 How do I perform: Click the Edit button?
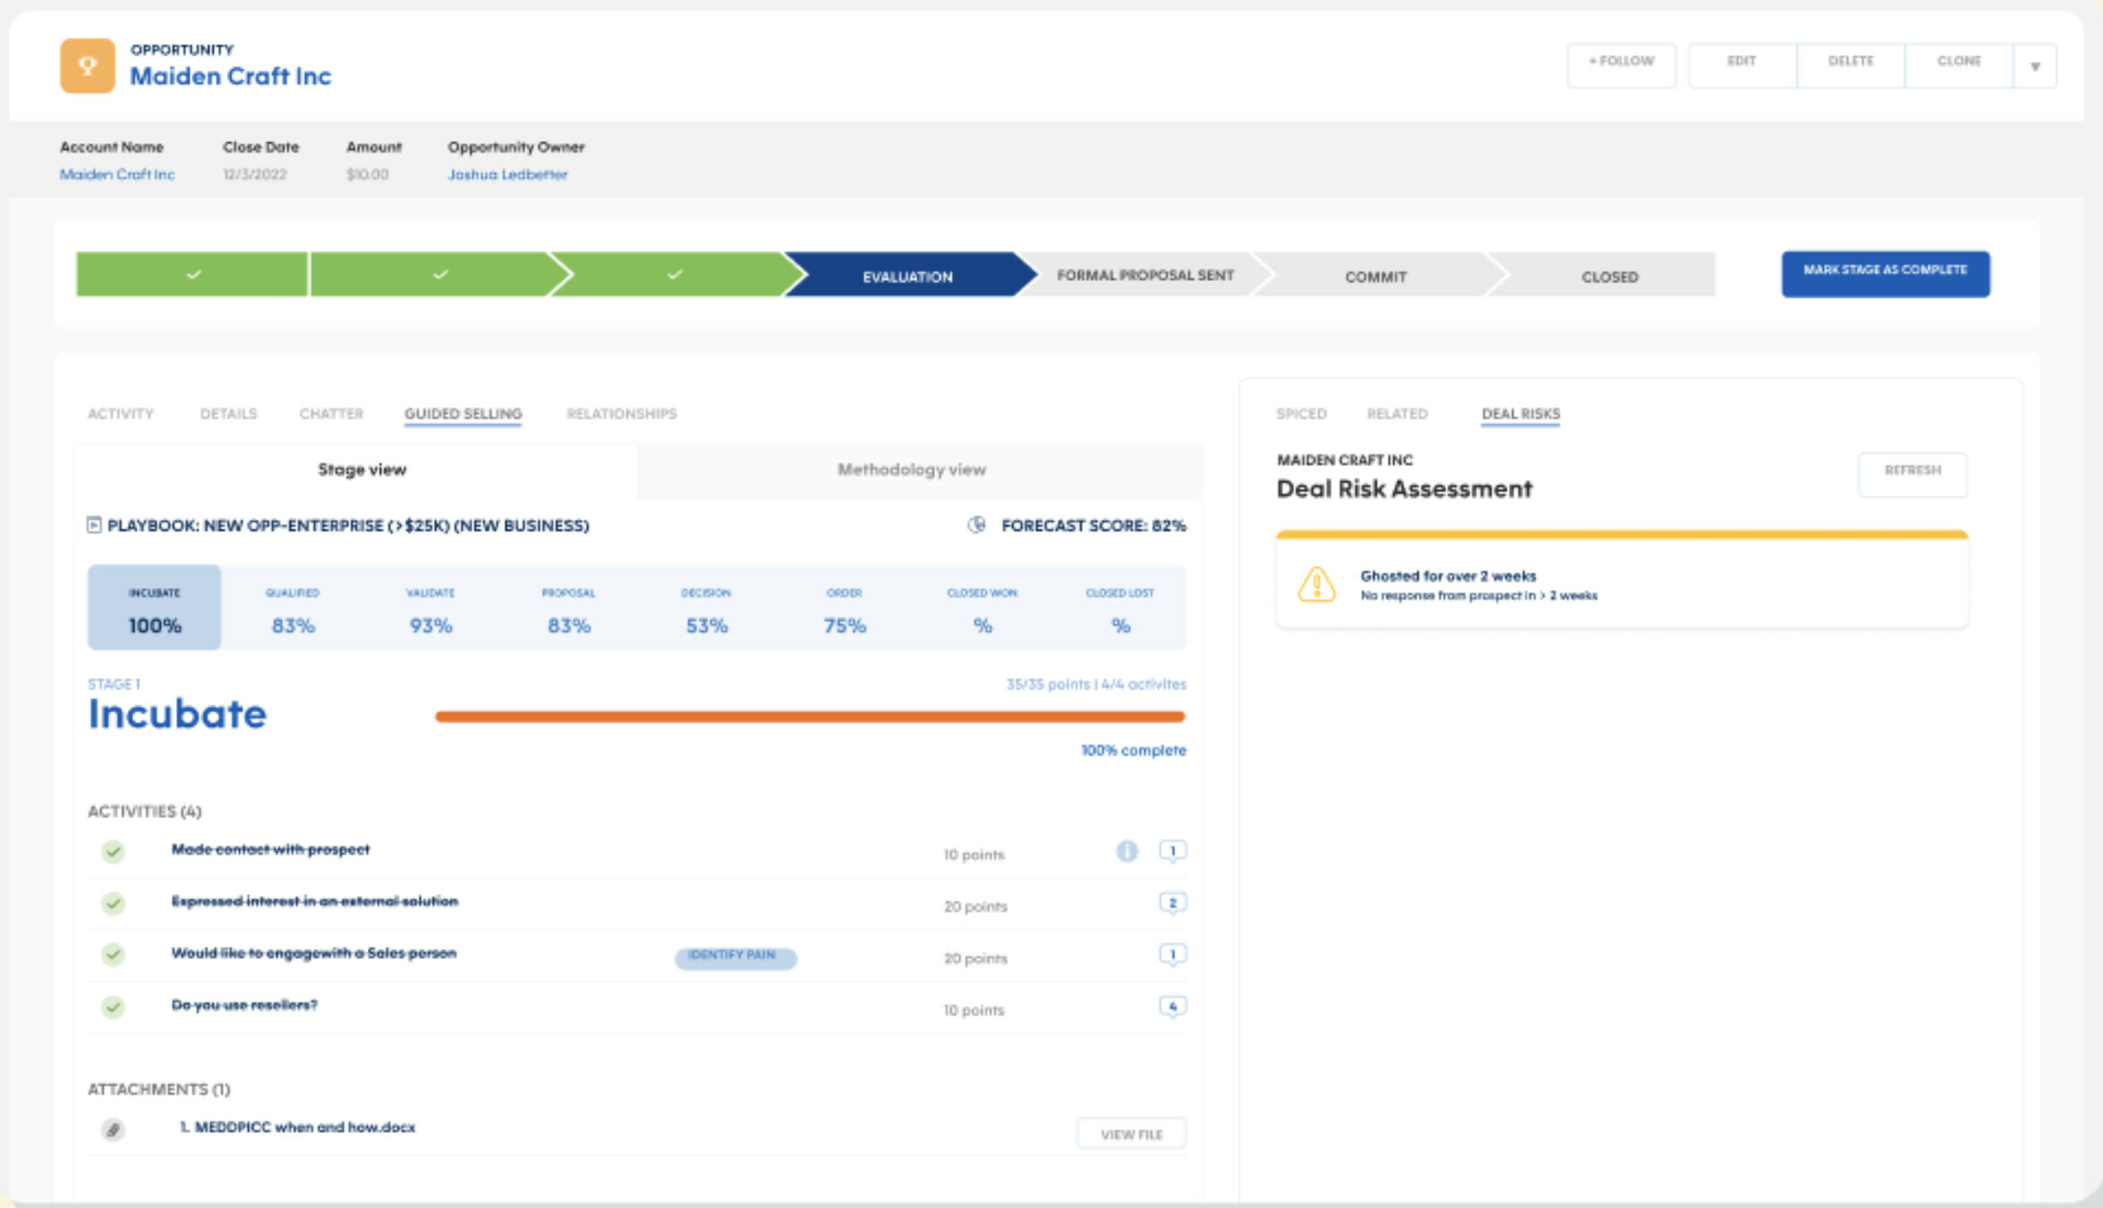click(1741, 65)
